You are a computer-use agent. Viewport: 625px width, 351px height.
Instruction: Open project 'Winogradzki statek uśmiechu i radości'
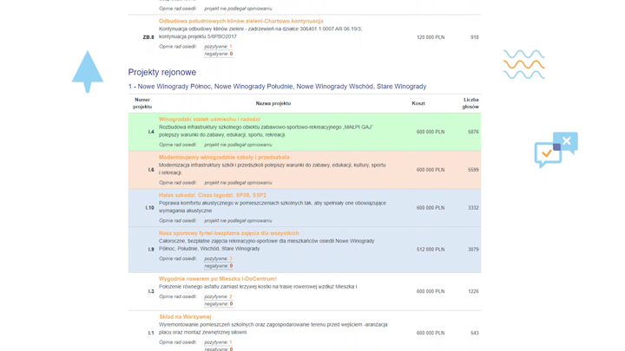point(209,120)
